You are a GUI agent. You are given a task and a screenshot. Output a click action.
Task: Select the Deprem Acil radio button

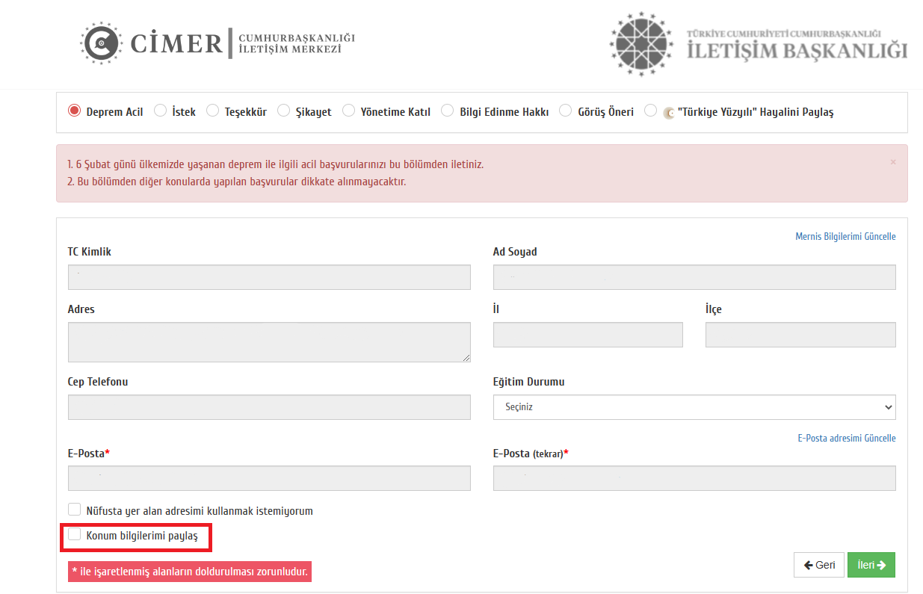tap(74, 111)
